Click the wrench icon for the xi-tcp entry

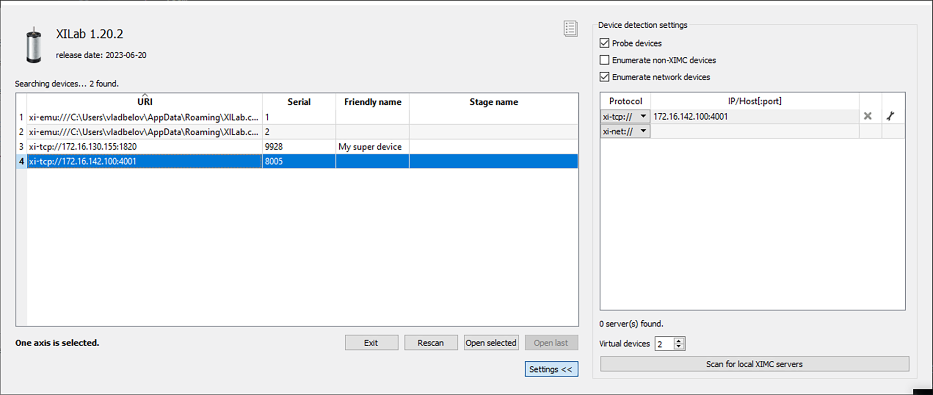pos(890,116)
